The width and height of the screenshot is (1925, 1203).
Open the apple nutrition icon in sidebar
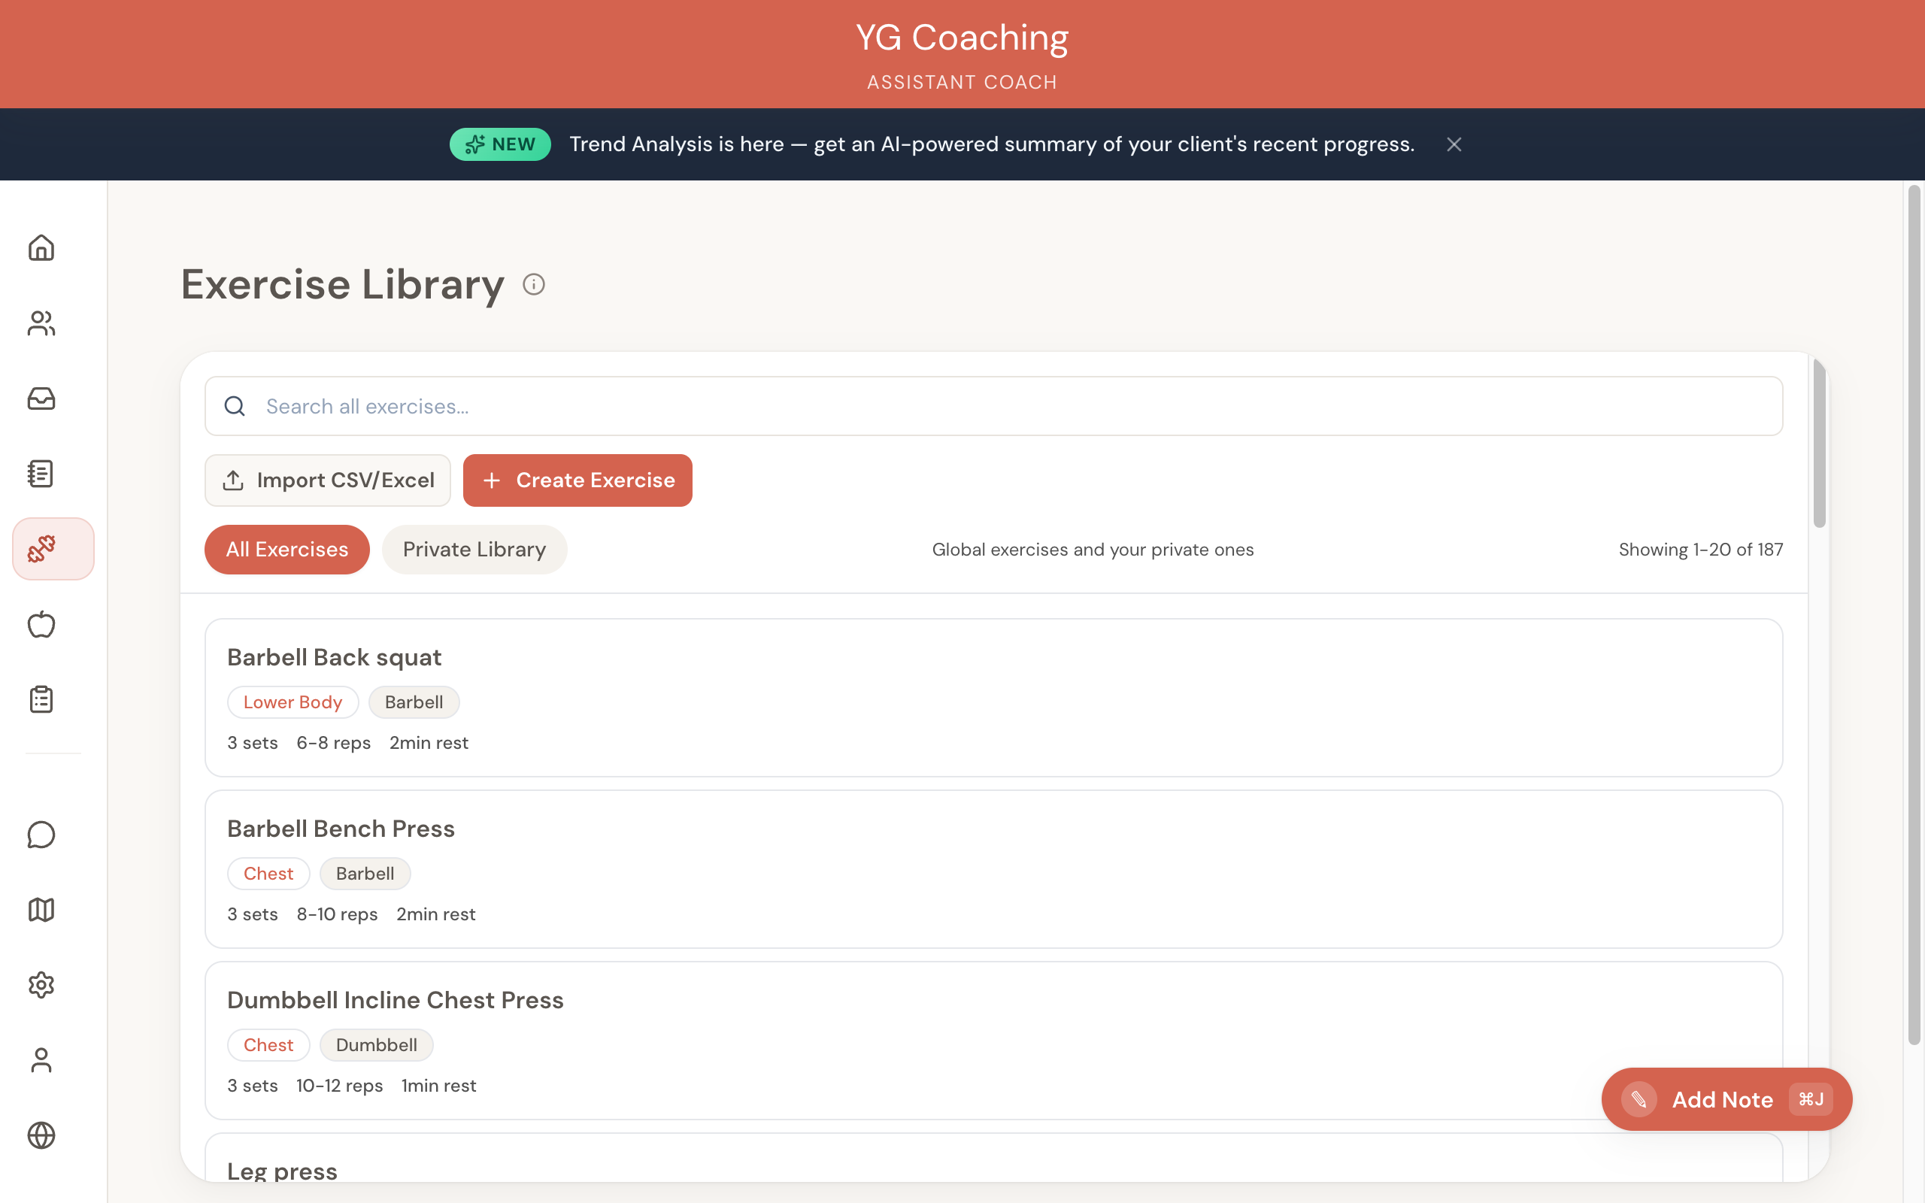tap(41, 624)
